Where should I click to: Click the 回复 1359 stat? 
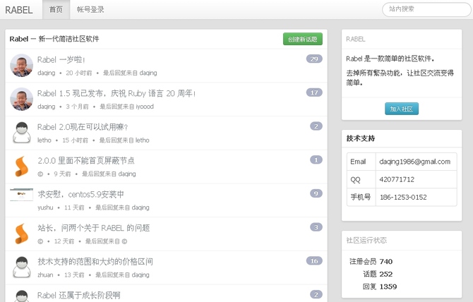pyautogui.click(x=380, y=286)
